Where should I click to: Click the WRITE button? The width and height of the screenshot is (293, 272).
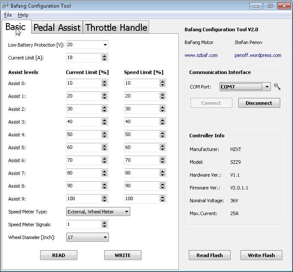[x=123, y=255]
